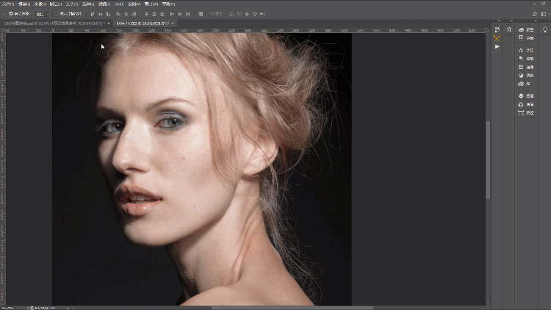Enable the Show Transform Controls checkbox
Screen dimensions: 551x310
coord(57,14)
